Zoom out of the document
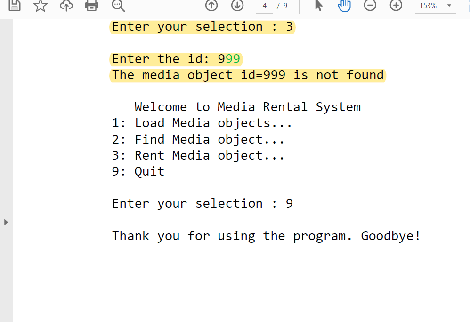Viewport: 470px width, 322px height. pyautogui.click(x=370, y=6)
